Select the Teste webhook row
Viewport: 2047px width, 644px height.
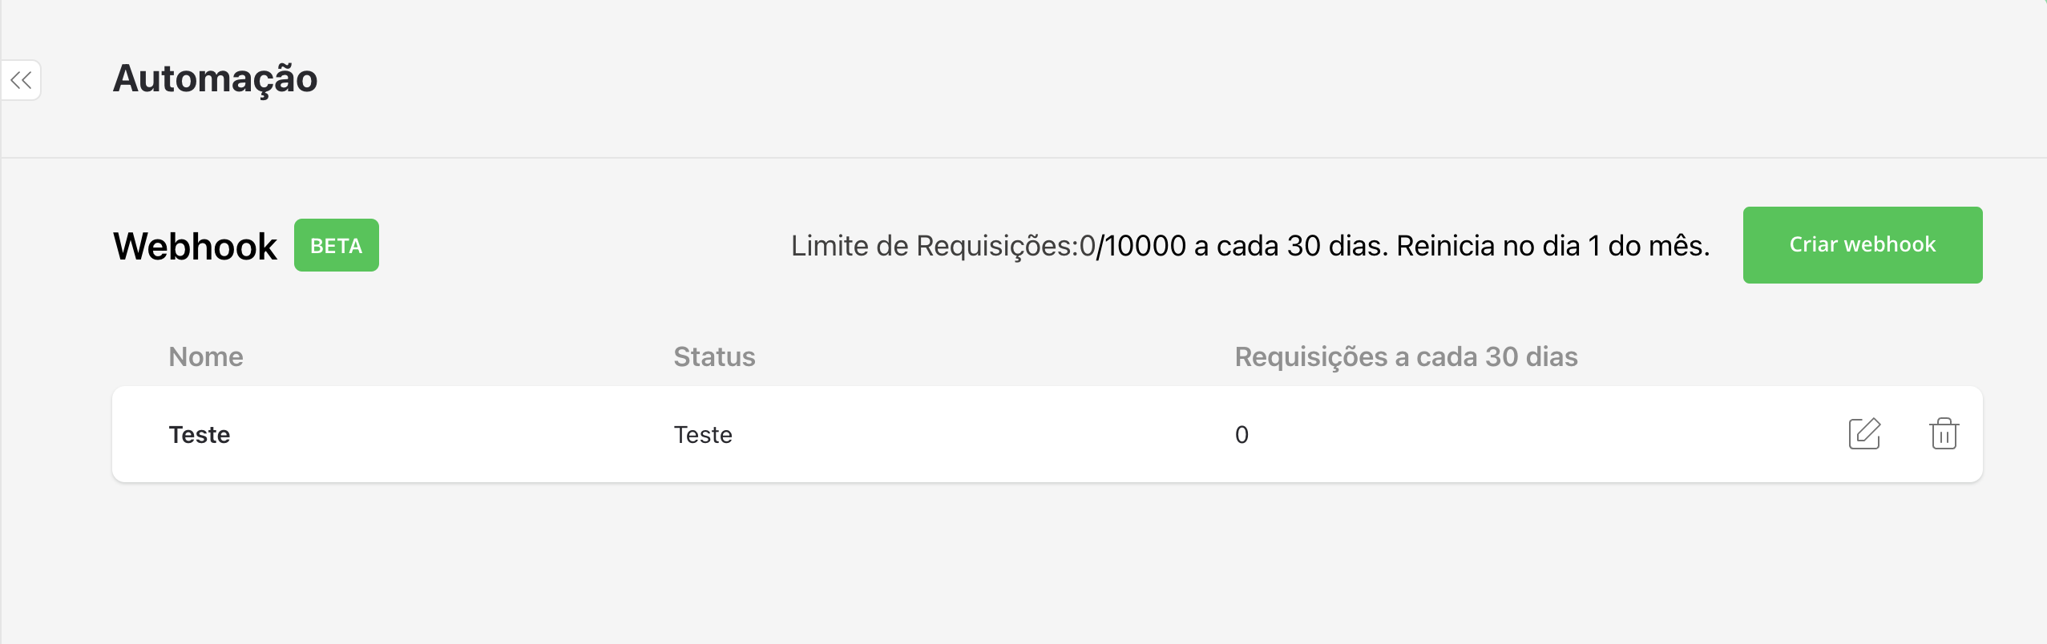pyautogui.click(x=1042, y=434)
